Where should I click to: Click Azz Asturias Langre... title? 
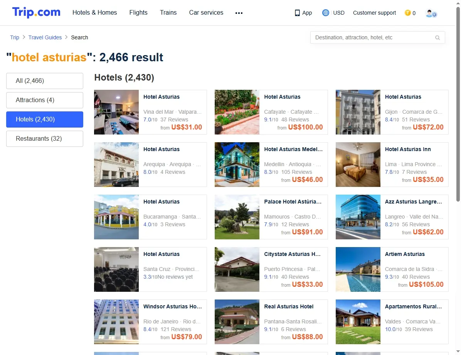[x=413, y=202]
